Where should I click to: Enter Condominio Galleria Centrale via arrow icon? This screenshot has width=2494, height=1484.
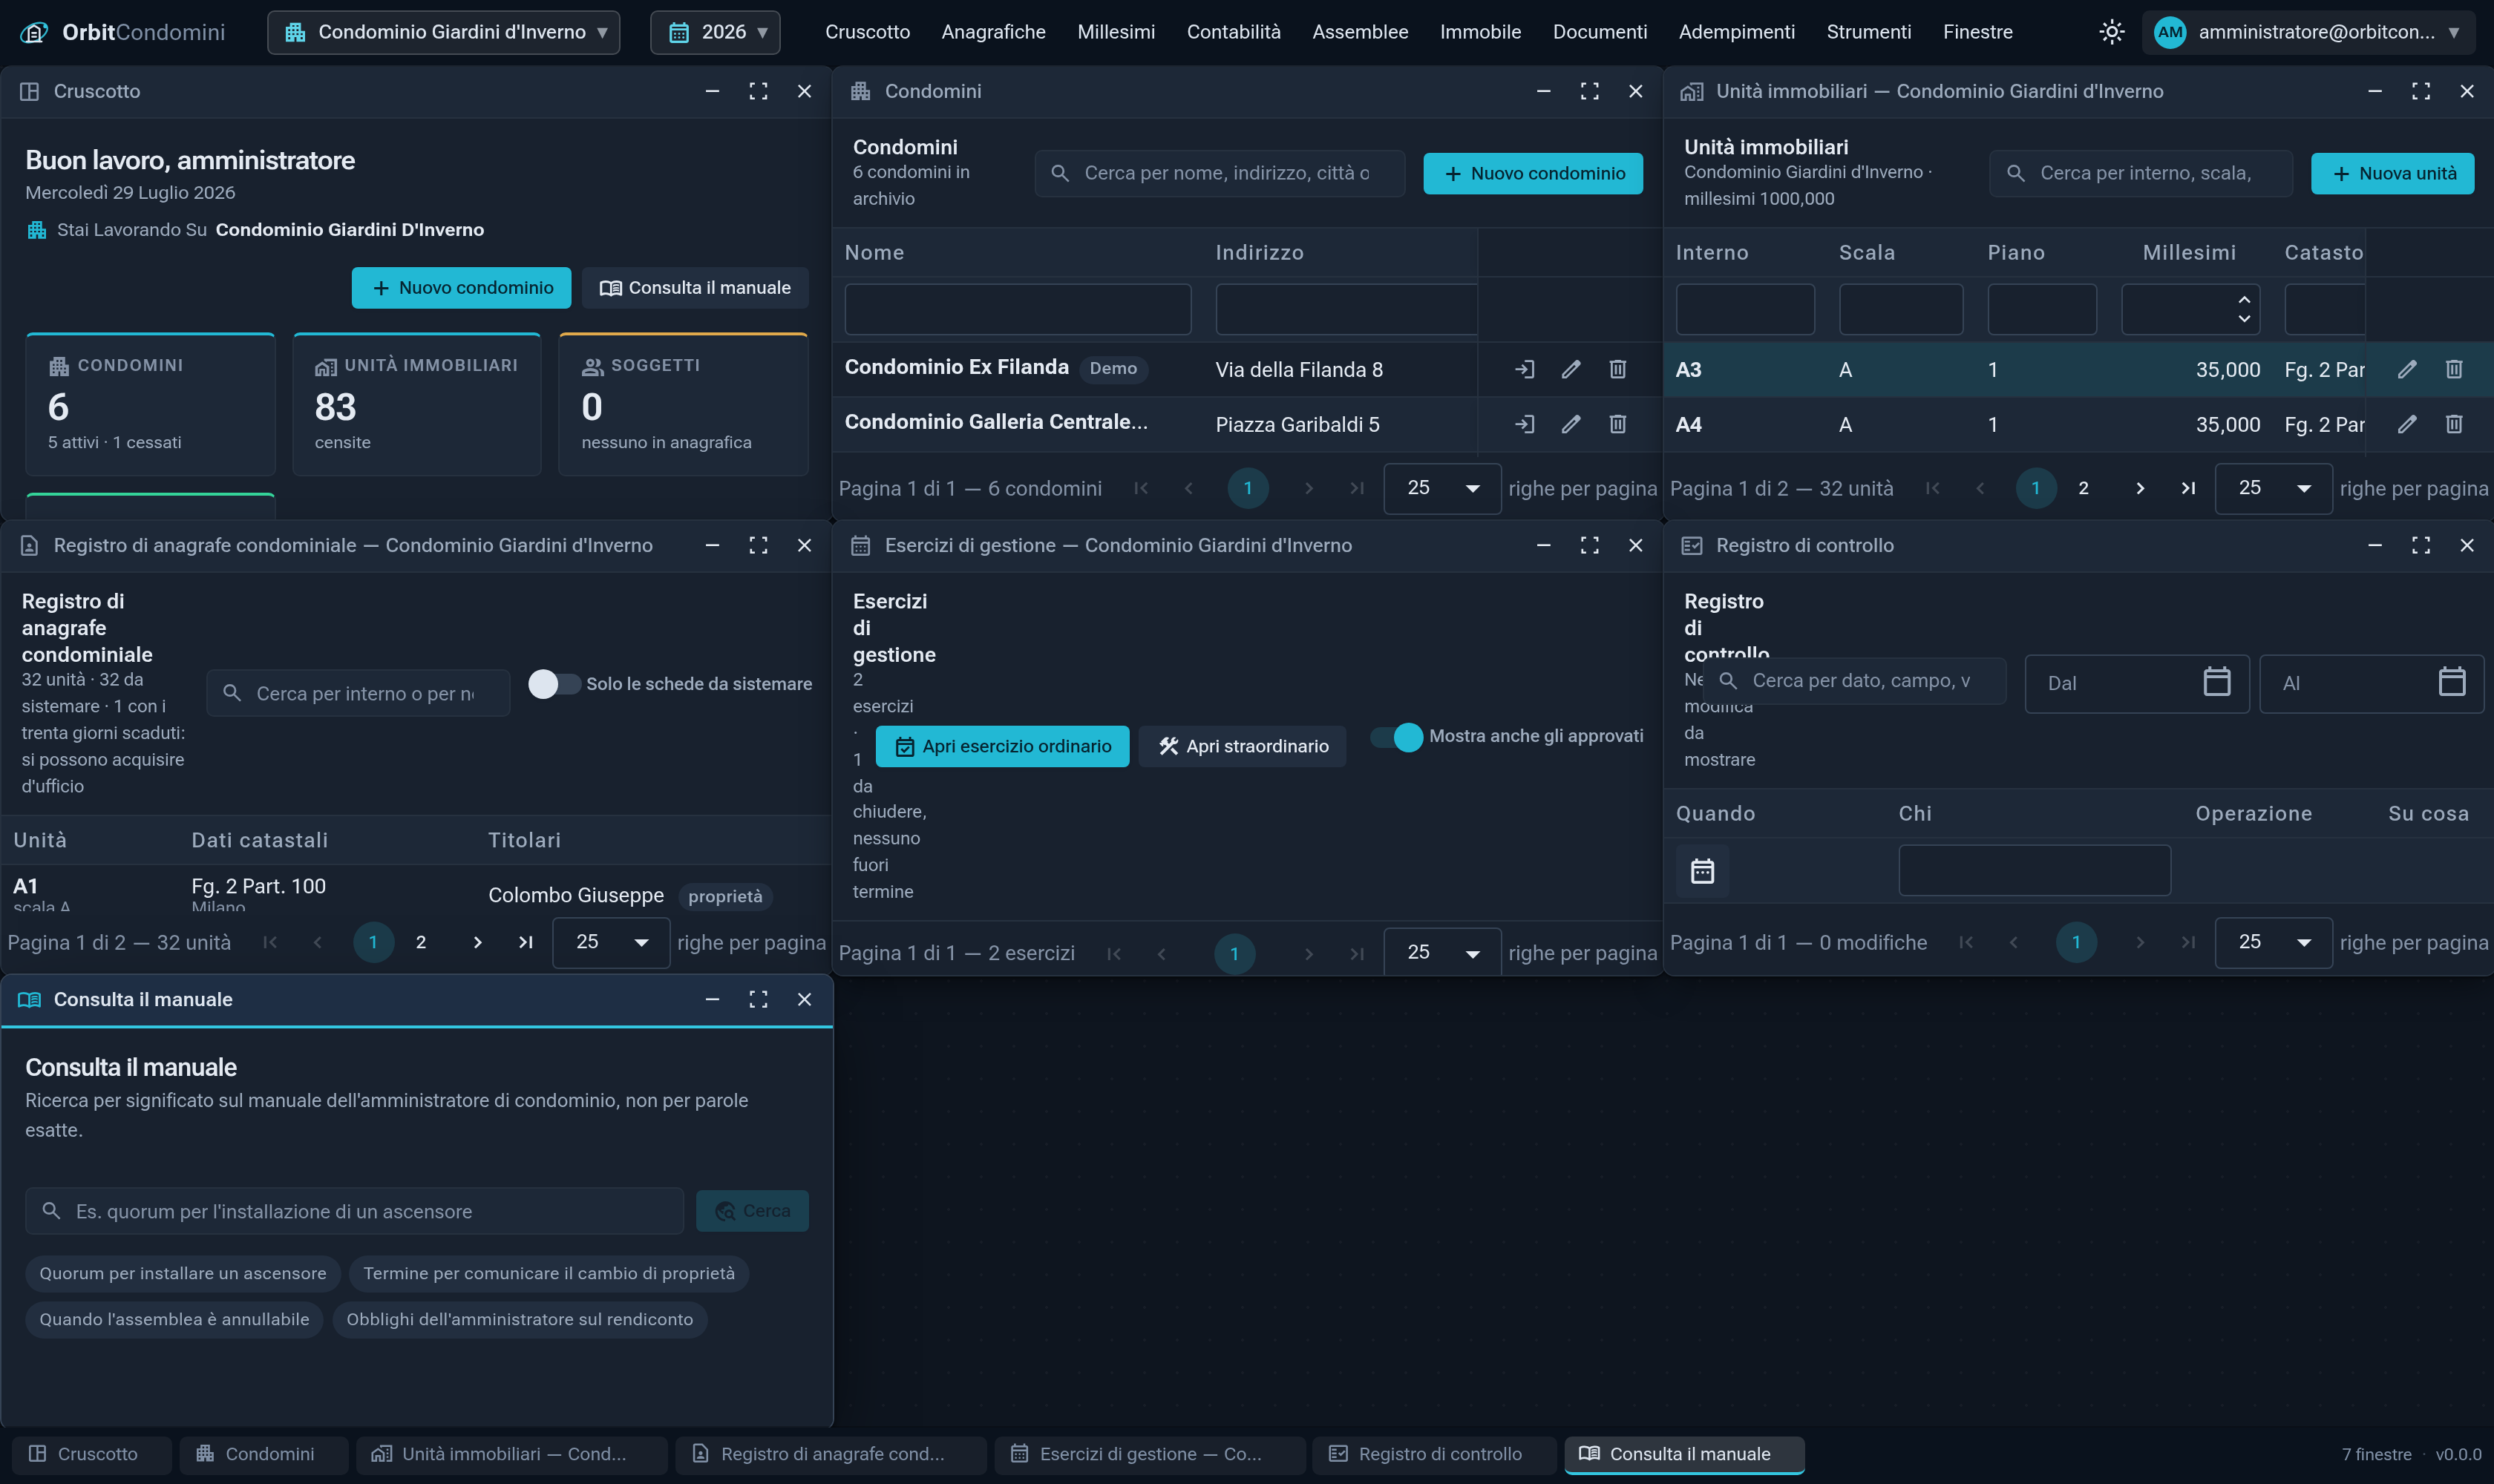(1525, 424)
